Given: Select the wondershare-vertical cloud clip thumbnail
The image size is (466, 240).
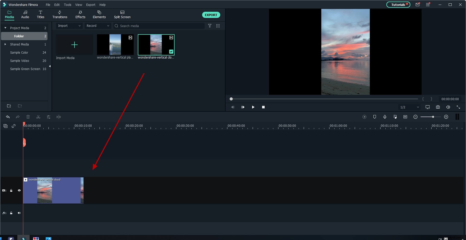Looking at the screenshot, I should (x=156, y=45).
